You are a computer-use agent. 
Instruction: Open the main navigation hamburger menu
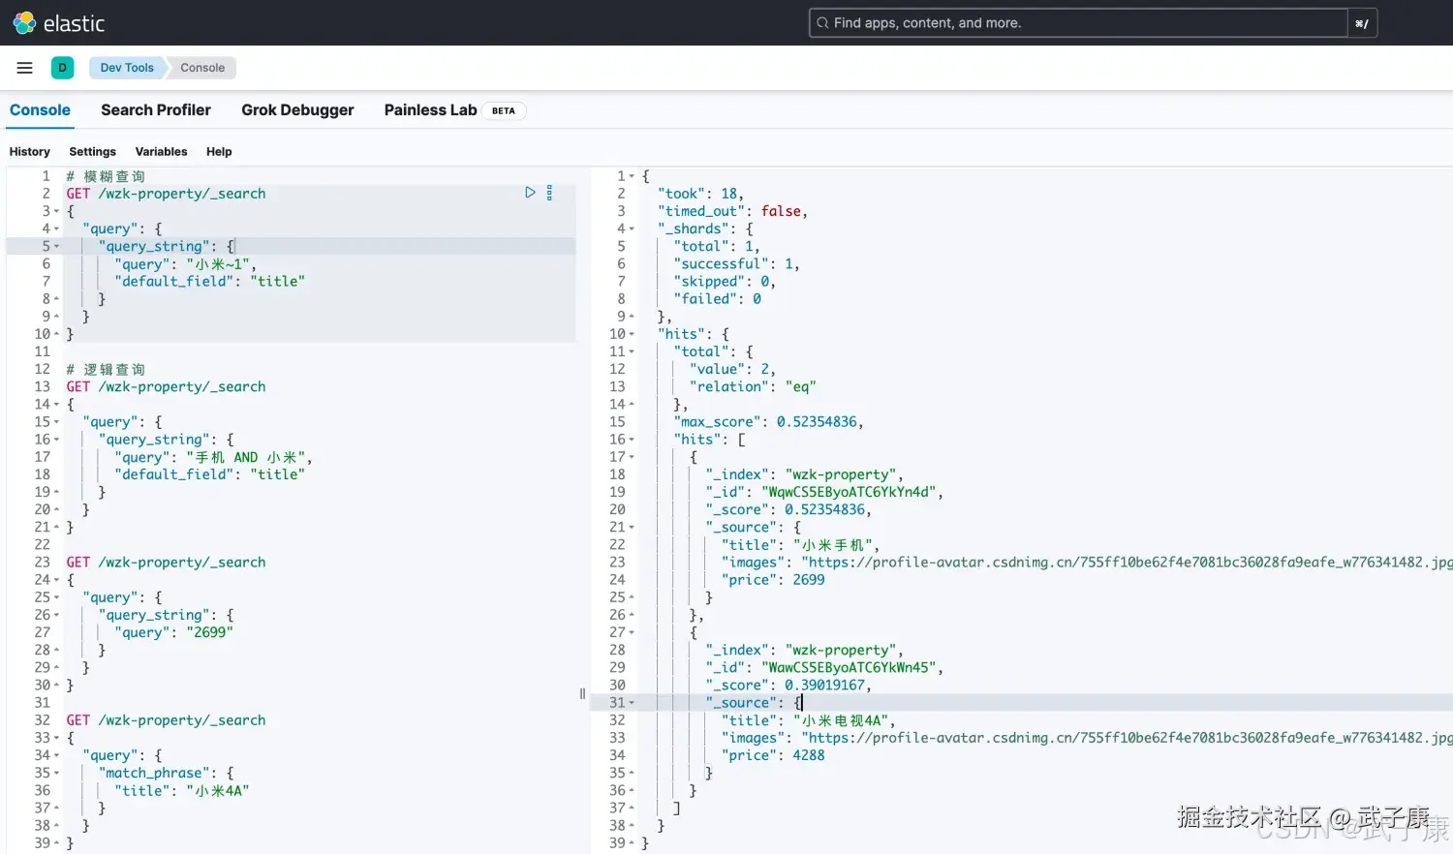[x=24, y=67]
